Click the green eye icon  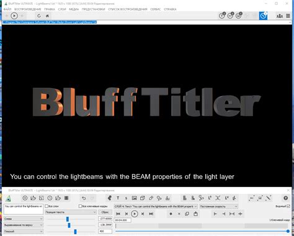pos(8,198)
